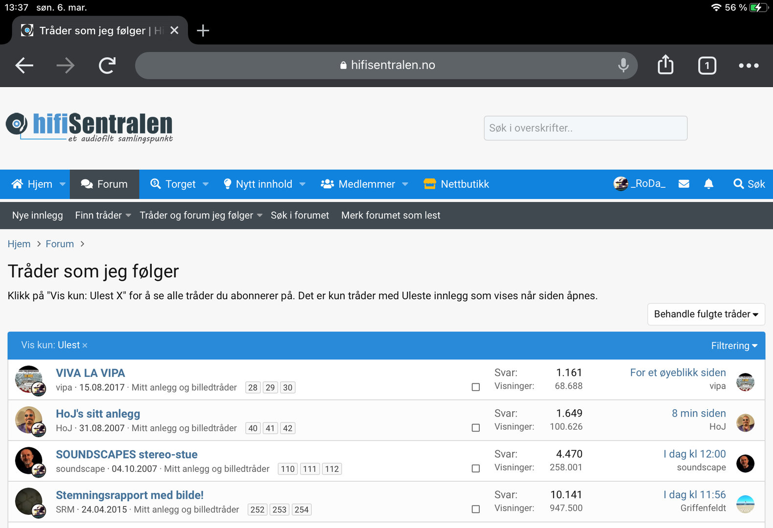Open the Forum navigation tab

coord(104,184)
